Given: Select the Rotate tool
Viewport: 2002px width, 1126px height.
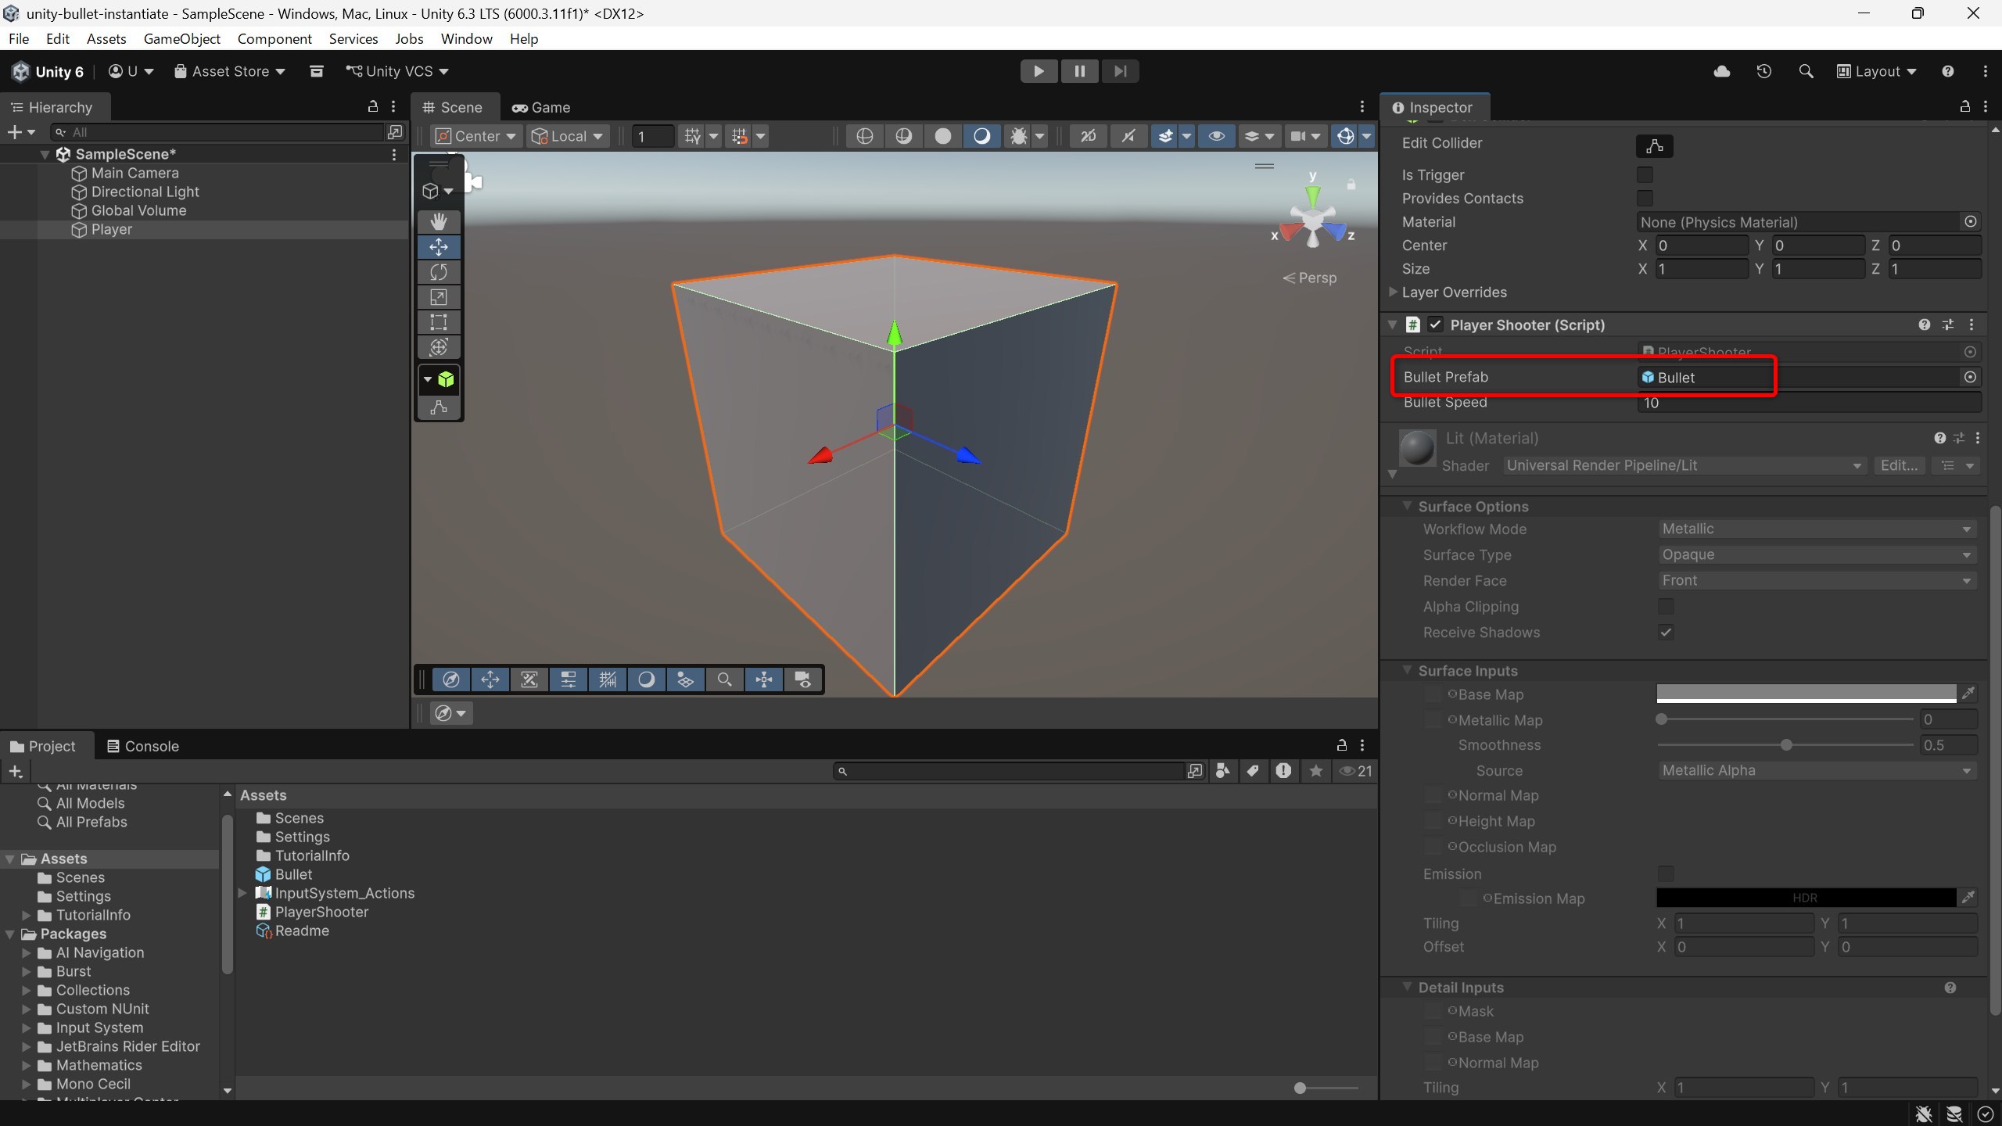Looking at the screenshot, I should (438, 272).
